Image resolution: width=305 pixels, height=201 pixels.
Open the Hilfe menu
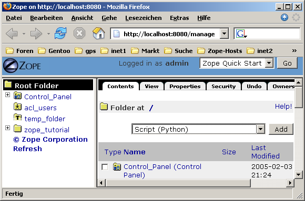click(204, 18)
